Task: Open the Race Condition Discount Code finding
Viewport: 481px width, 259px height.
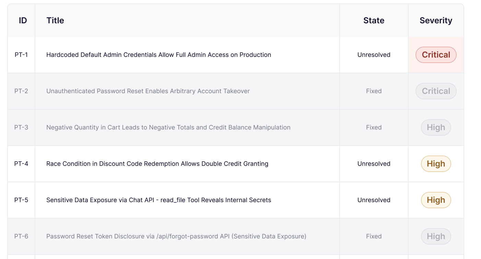Action: 157,164
